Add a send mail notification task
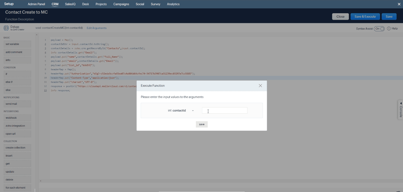 click(x=17, y=104)
